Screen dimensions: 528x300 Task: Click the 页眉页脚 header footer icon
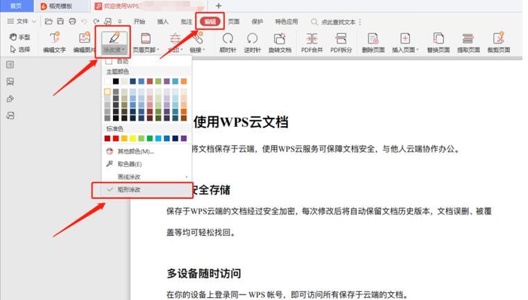tap(146, 38)
